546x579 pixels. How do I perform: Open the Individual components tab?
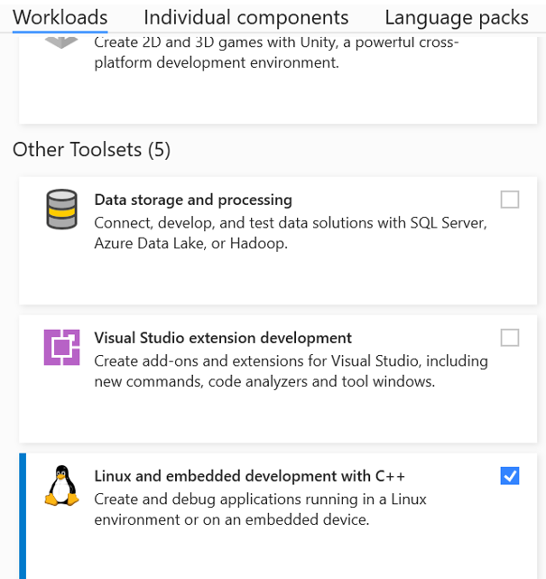245,17
